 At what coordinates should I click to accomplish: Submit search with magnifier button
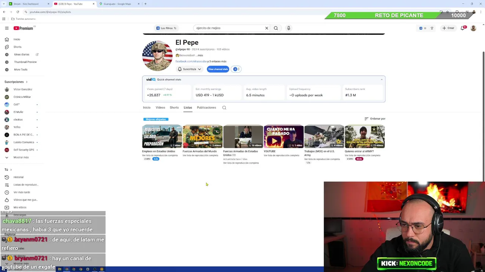pyautogui.click(x=276, y=28)
